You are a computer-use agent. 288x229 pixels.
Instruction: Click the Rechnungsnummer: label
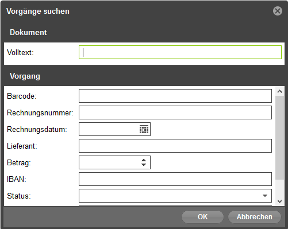click(x=40, y=113)
